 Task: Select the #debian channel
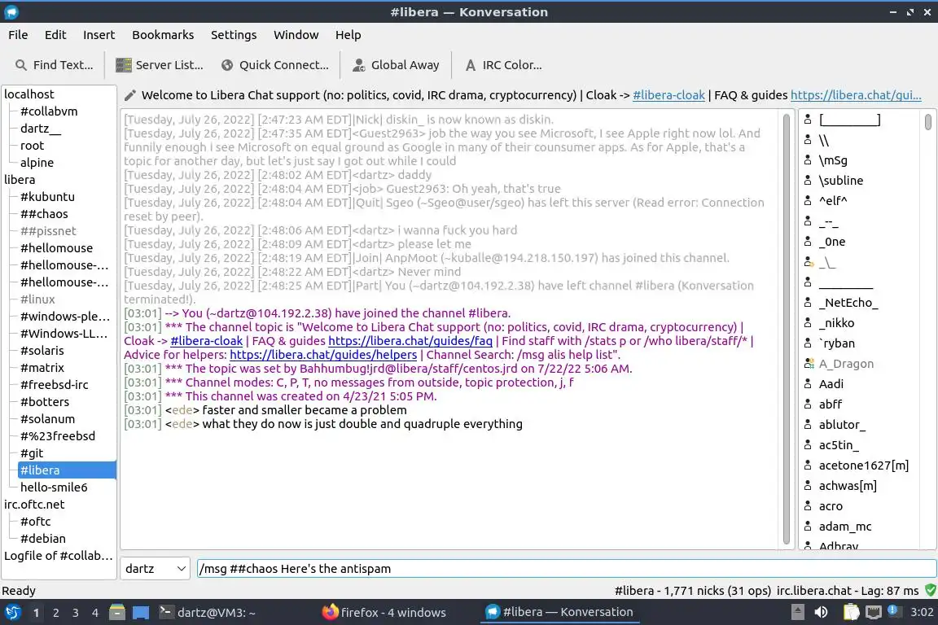43,538
